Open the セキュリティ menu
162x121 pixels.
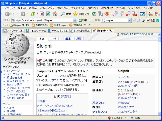click(78, 8)
